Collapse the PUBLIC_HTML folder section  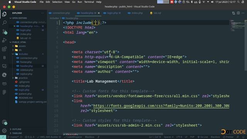coord(10,42)
